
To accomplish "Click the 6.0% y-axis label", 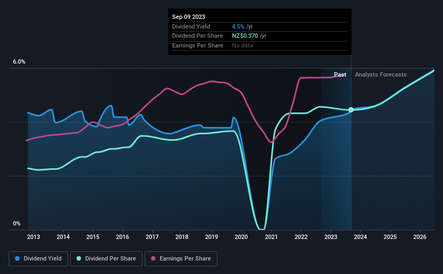I will point(19,62).
